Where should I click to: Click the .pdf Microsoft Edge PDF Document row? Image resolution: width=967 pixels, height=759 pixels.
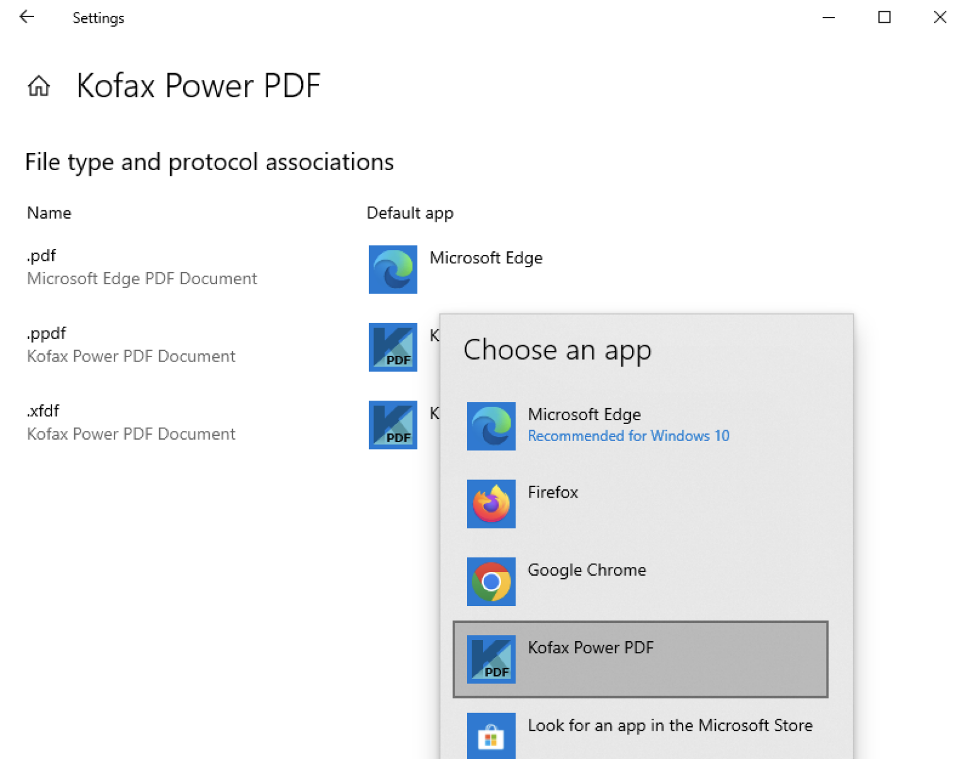click(x=142, y=266)
